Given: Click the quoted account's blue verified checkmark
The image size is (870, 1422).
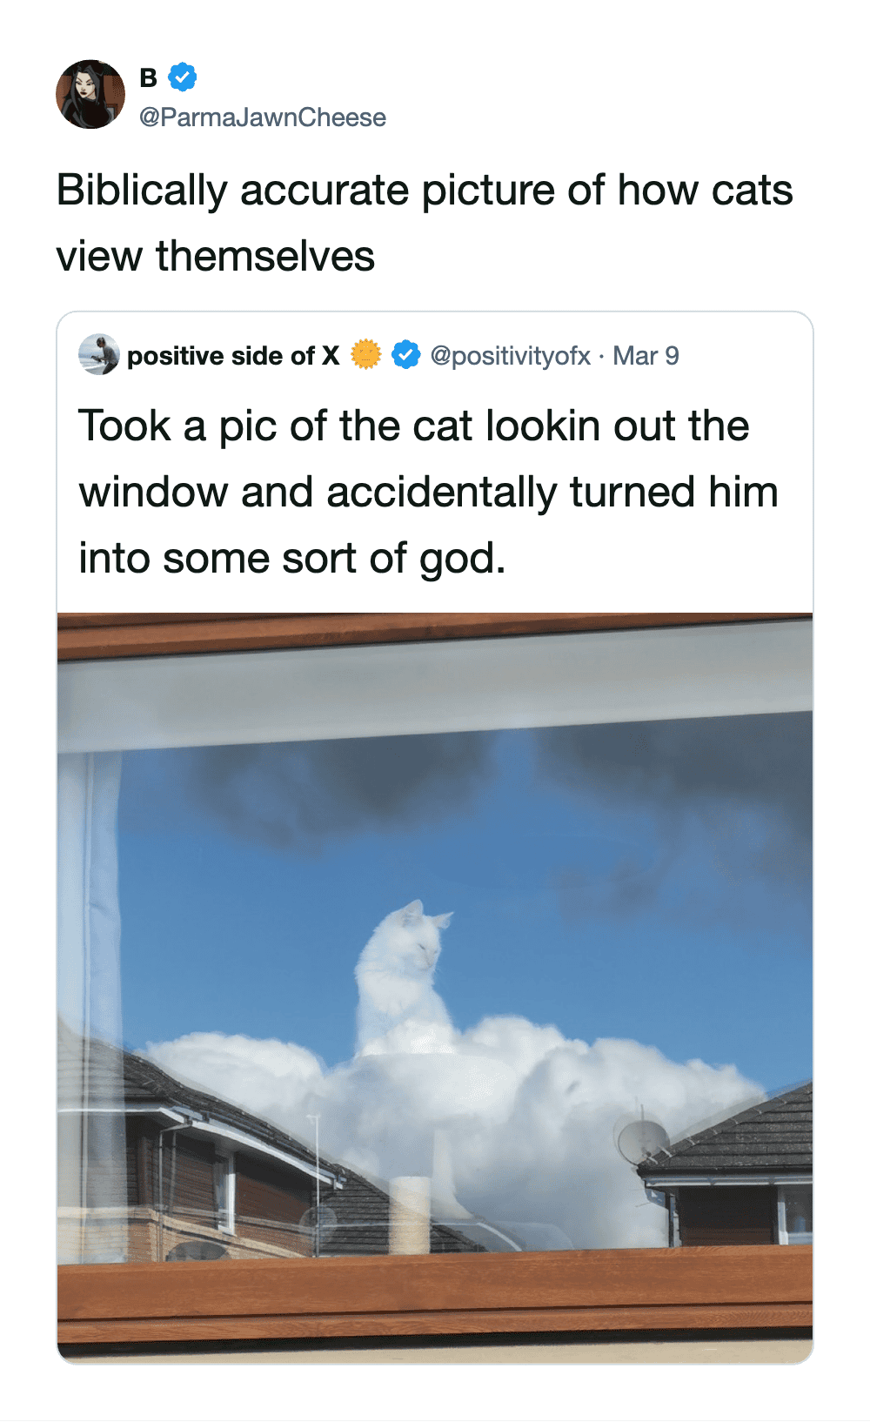Looking at the screenshot, I should 405,355.
